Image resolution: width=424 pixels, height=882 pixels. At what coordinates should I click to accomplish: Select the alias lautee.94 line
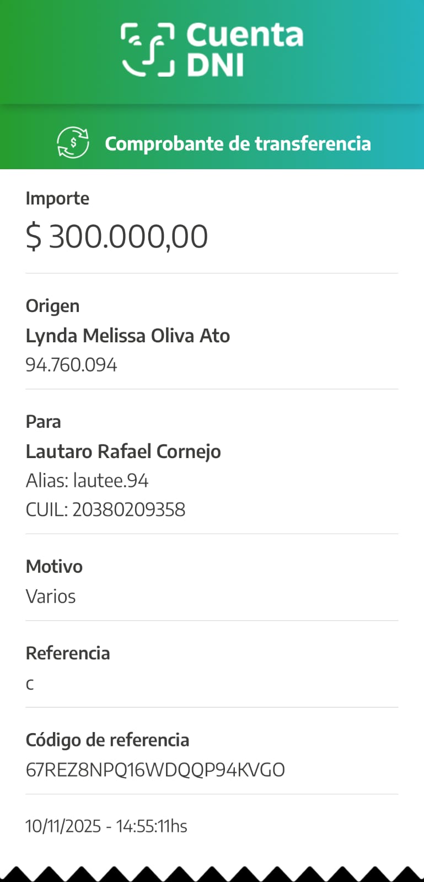87,481
